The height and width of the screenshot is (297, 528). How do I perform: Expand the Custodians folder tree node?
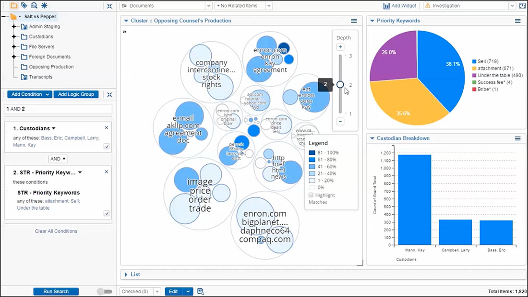coord(14,37)
